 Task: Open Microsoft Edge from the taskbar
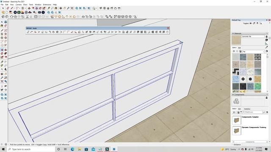click(72, 149)
